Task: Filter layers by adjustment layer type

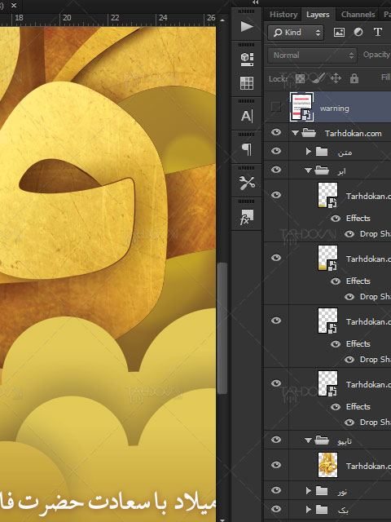Action: 358,33
